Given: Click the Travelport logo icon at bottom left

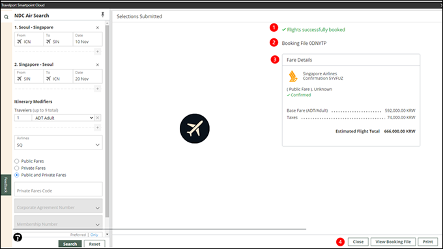Looking at the screenshot, I should [18, 237].
